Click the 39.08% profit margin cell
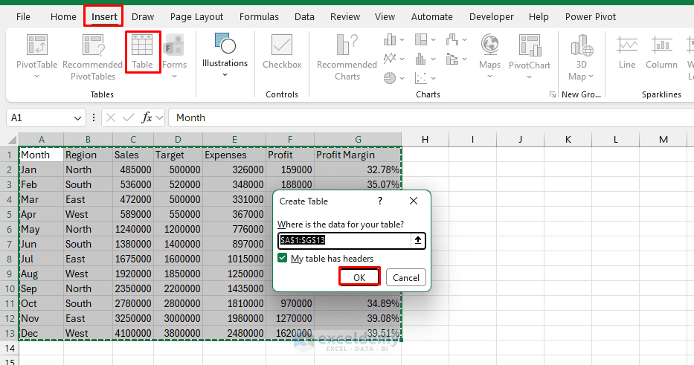The width and height of the screenshot is (694, 365). pos(358,319)
